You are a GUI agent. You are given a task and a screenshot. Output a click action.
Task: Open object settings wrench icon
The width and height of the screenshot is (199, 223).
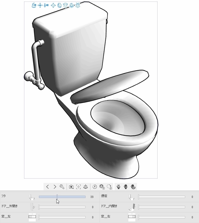coord(62,187)
